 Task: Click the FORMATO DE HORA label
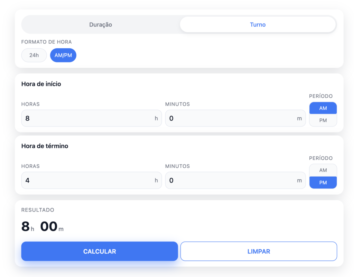click(x=46, y=42)
